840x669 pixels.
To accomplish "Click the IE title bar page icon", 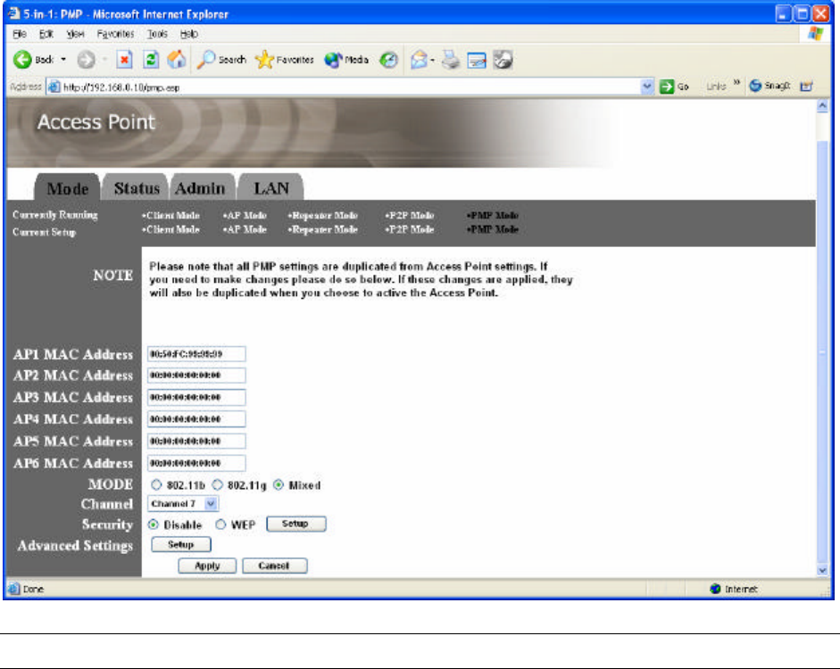I will click(13, 13).
